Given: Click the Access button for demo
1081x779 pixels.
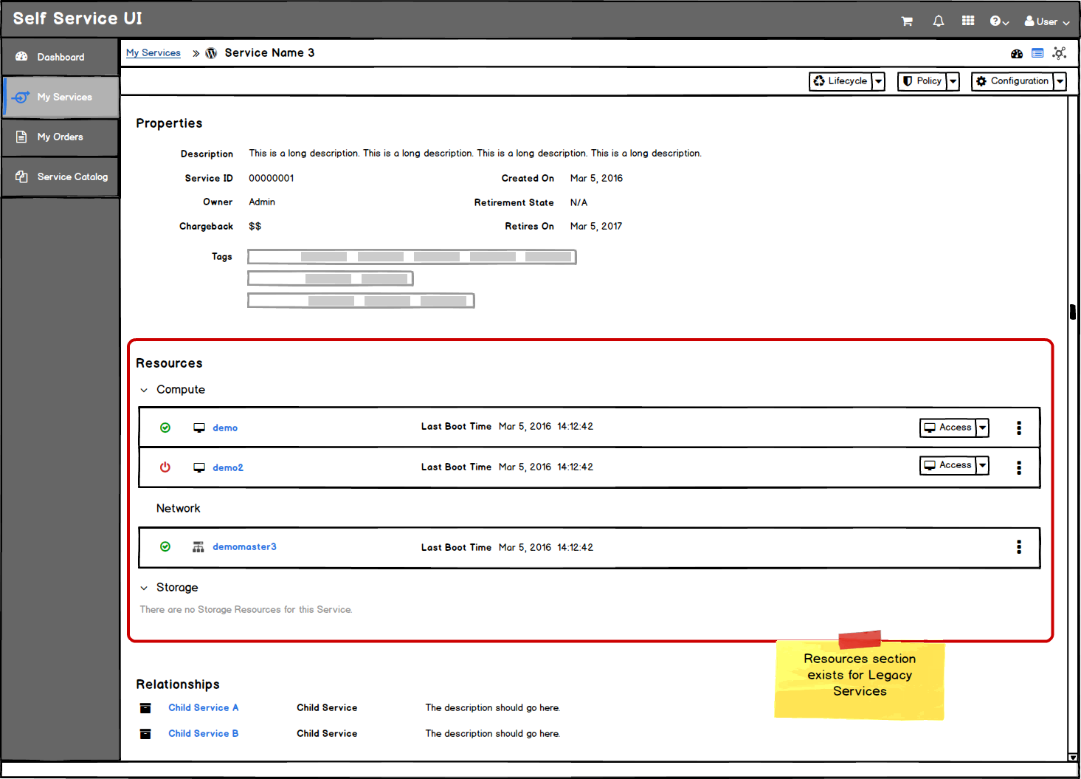Looking at the screenshot, I should click(x=948, y=428).
